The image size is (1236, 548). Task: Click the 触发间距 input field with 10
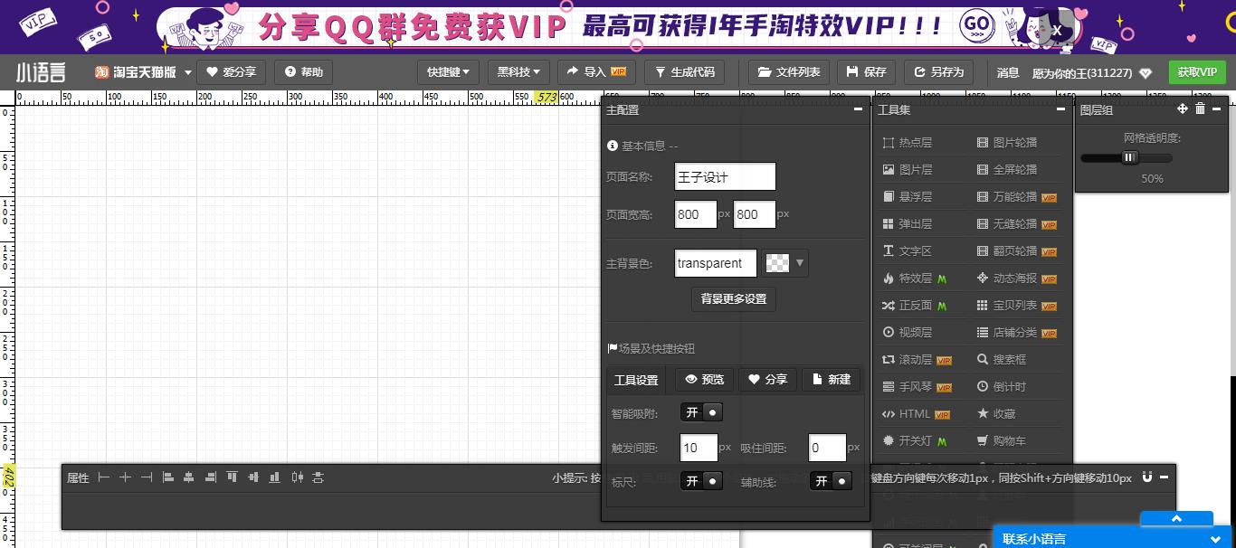[x=699, y=448]
